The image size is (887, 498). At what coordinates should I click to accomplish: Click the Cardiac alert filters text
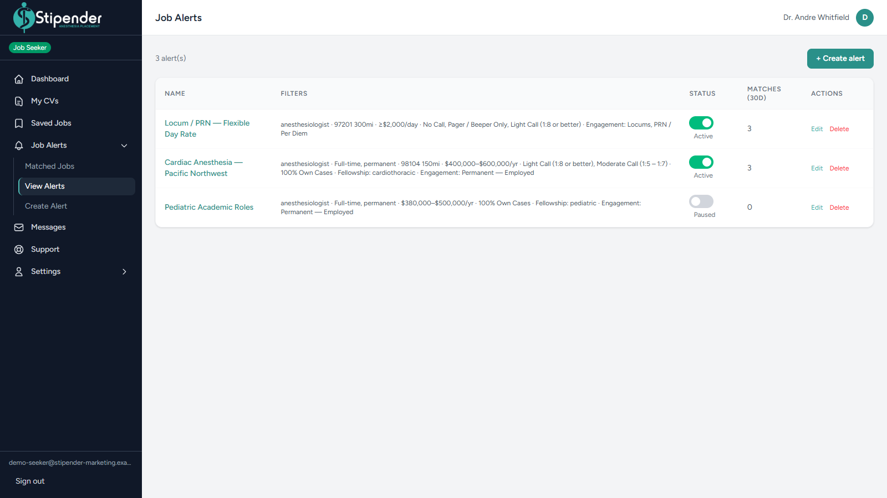(x=476, y=168)
